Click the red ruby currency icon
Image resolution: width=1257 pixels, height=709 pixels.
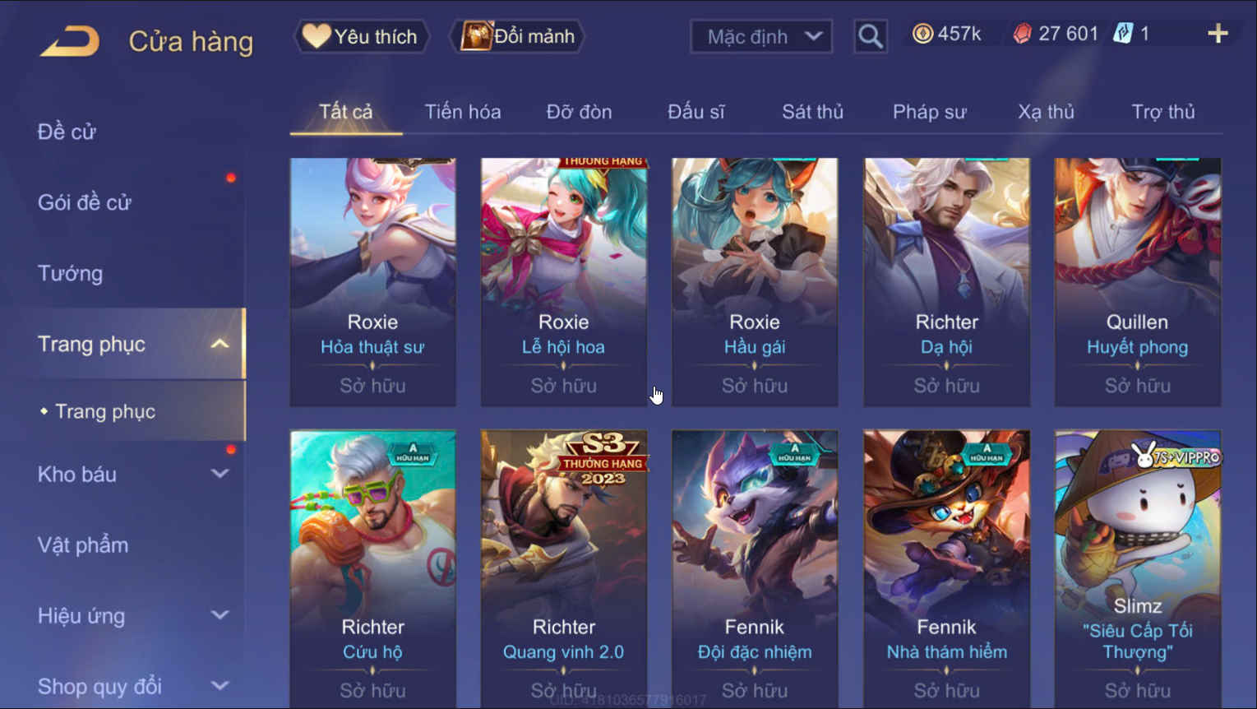(1022, 34)
